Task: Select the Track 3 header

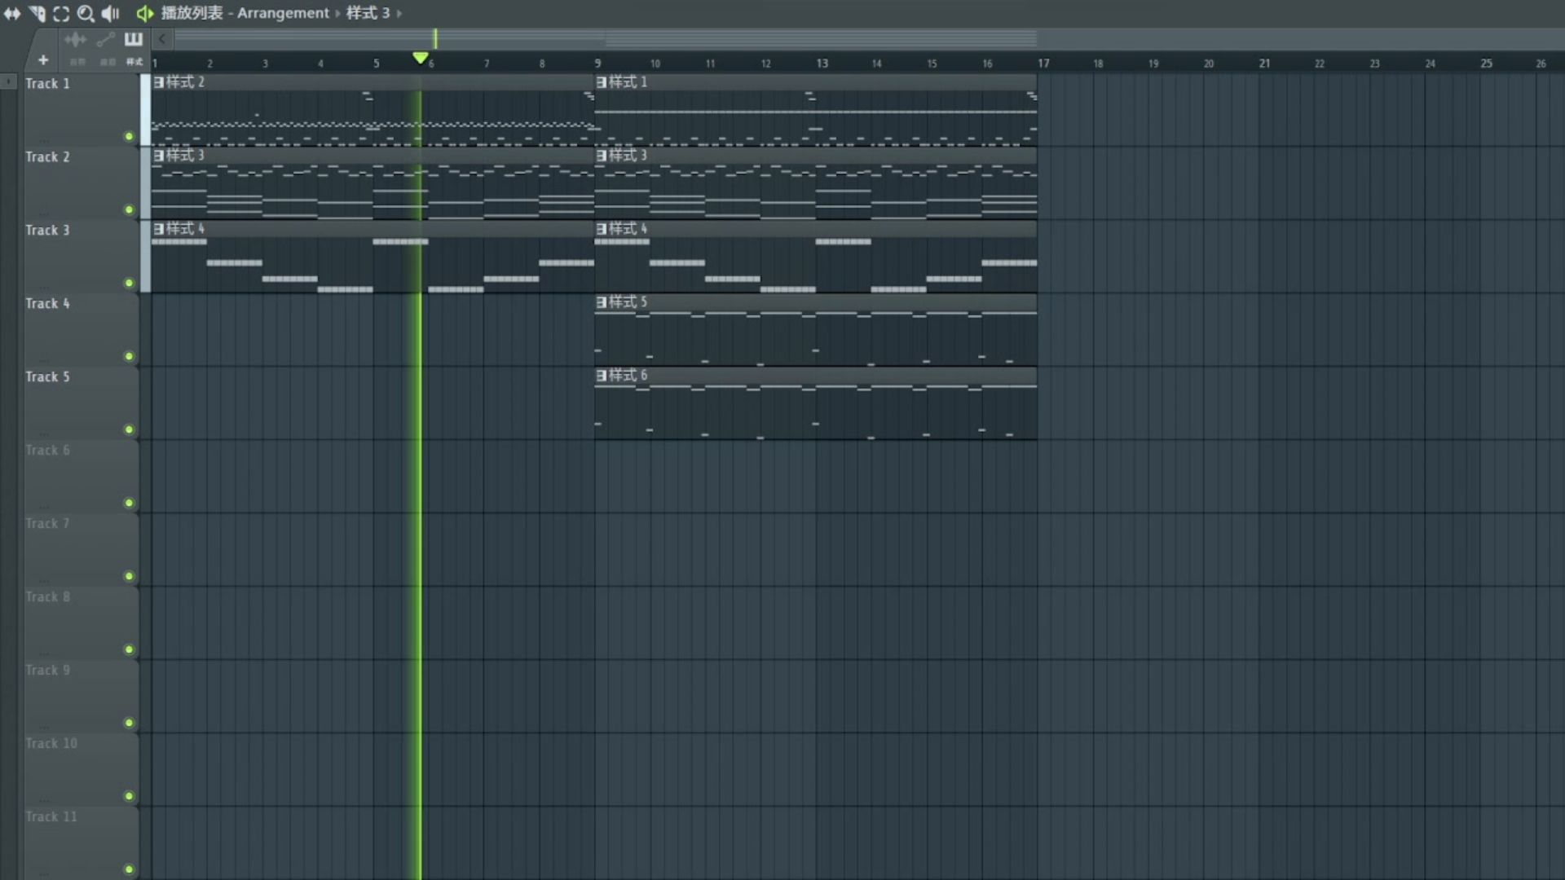Action: pos(81,257)
